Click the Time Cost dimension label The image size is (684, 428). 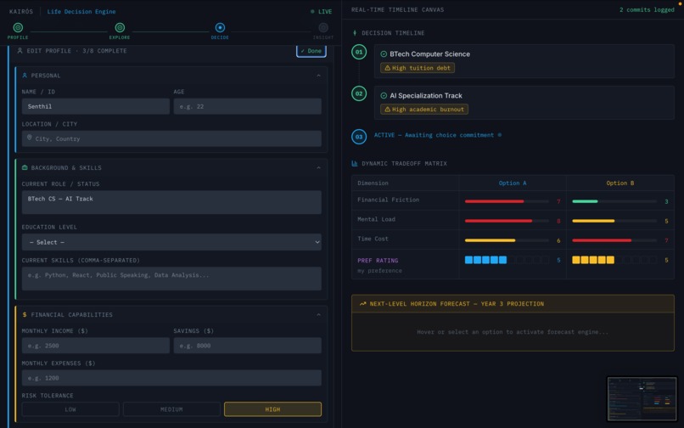point(373,239)
